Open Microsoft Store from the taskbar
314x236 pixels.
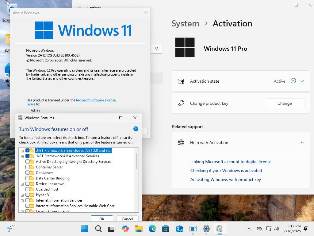pos(166,229)
